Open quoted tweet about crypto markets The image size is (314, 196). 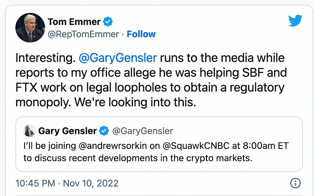tap(159, 144)
